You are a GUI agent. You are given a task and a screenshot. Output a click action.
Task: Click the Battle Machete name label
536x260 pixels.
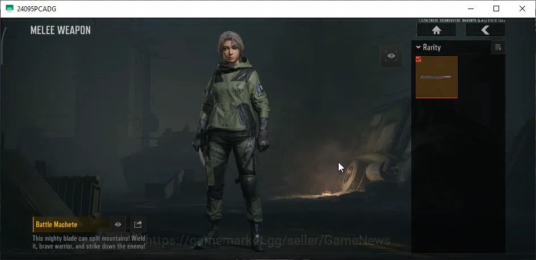click(56, 225)
